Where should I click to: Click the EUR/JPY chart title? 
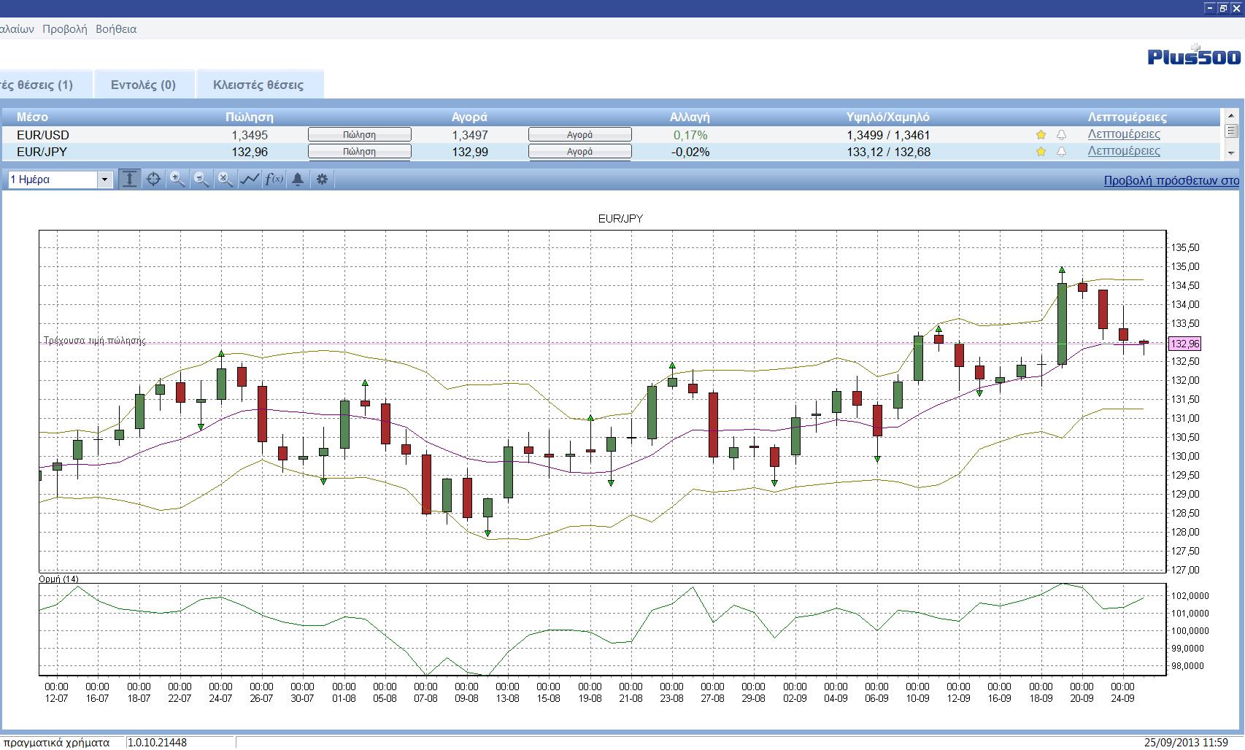[620, 219]
